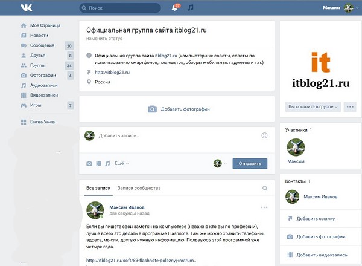This screenshot has height=266, width=362.
Task: Click the Видеозаписи film icon in sidebar
Action: [x=24, y=96]
